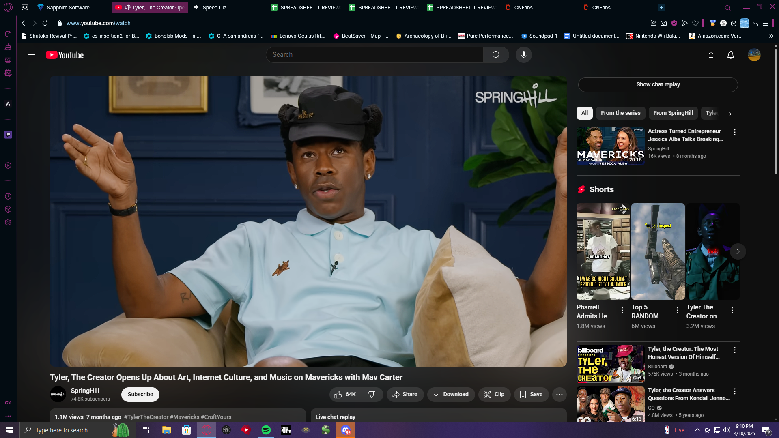Image resolution: width=779 pixels, height=438 pixels.
Task: Click the YouTube search input field
Action: click(x=374, y=55)
